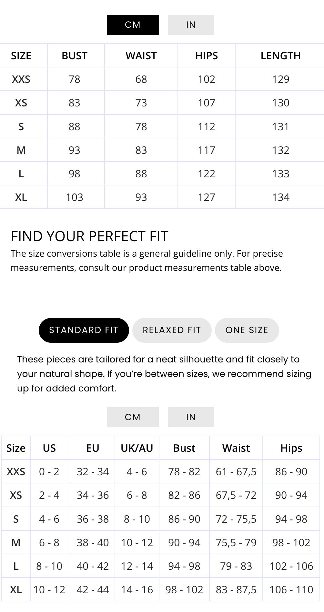Open the Standard Fit tab
The image size is (324, 612).
(x=84, y=330)
